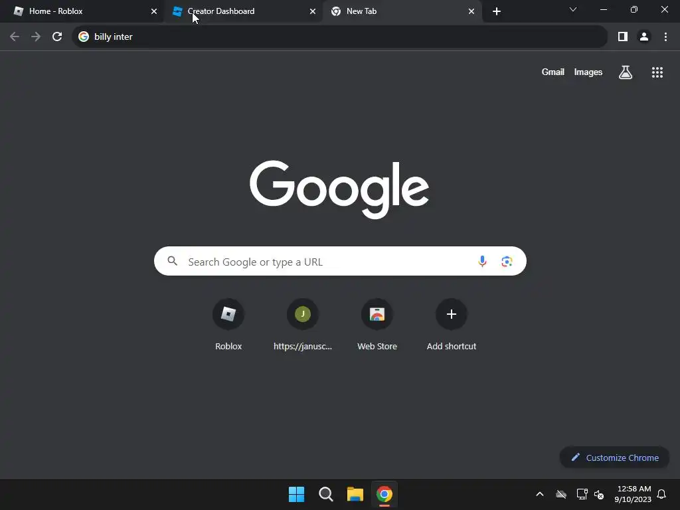Click the Google logo
This screenshot has width=680, height=510.
pos(339,189)
